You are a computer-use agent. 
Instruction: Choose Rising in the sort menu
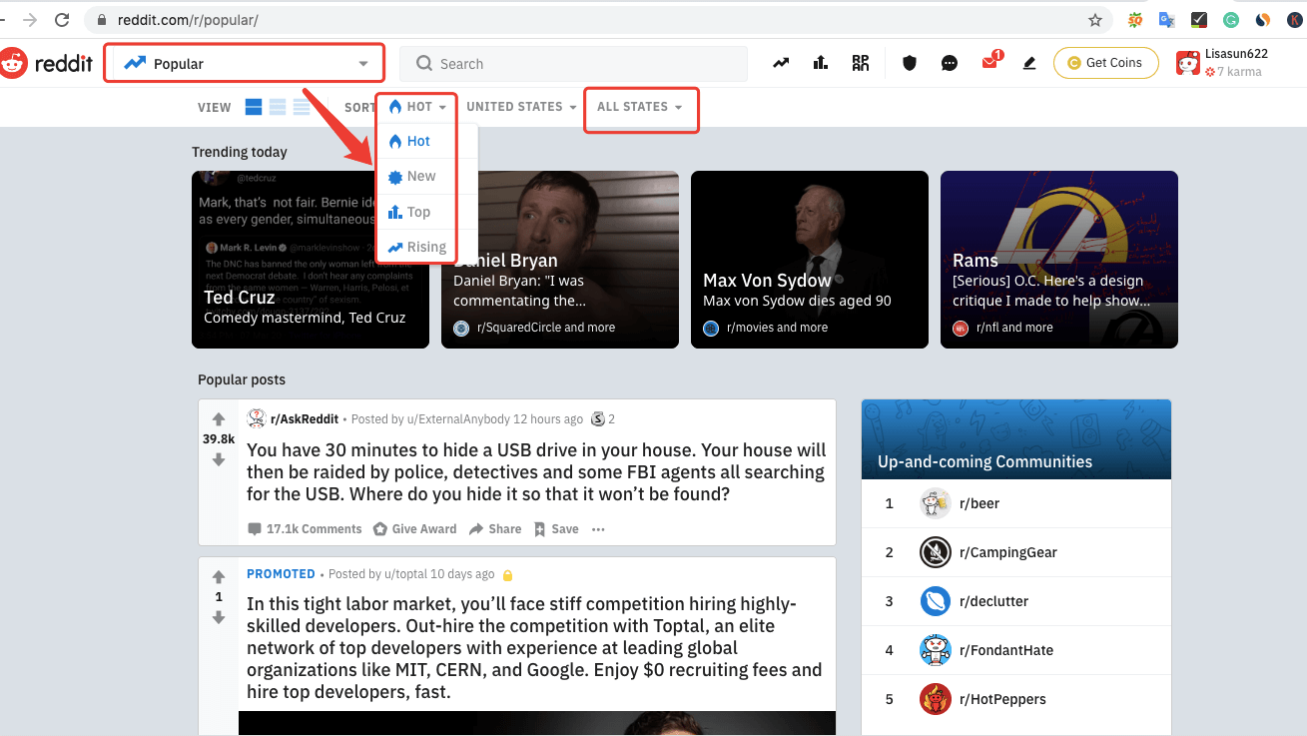417,247
